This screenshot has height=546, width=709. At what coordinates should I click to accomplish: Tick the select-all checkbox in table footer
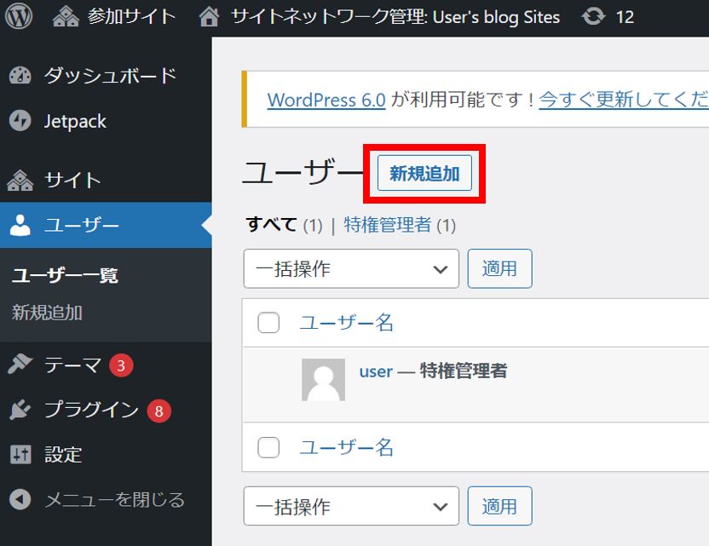click(268, 447)
